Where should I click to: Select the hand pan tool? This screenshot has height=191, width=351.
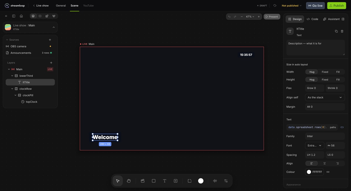pos(129,181)
